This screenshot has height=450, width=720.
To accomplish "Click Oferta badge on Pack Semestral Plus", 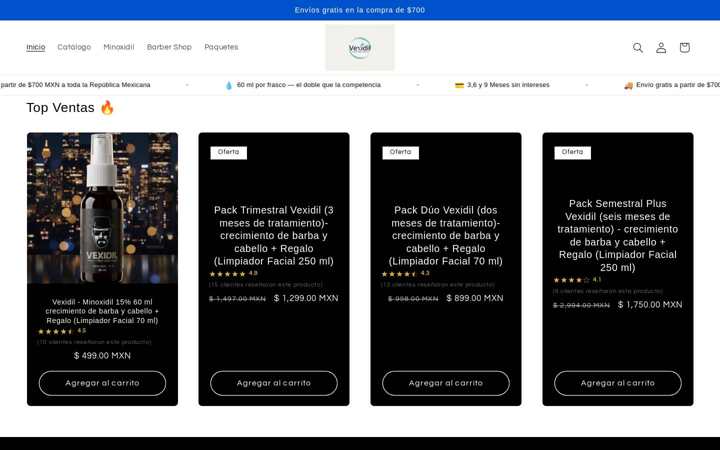I will (573, 152).
